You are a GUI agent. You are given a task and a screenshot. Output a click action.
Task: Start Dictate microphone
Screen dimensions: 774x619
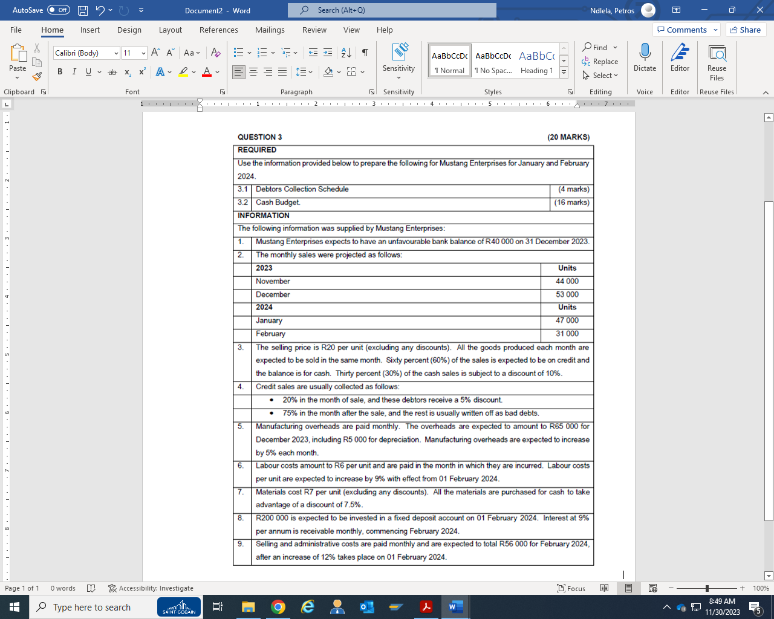click(x=645, y=58)
